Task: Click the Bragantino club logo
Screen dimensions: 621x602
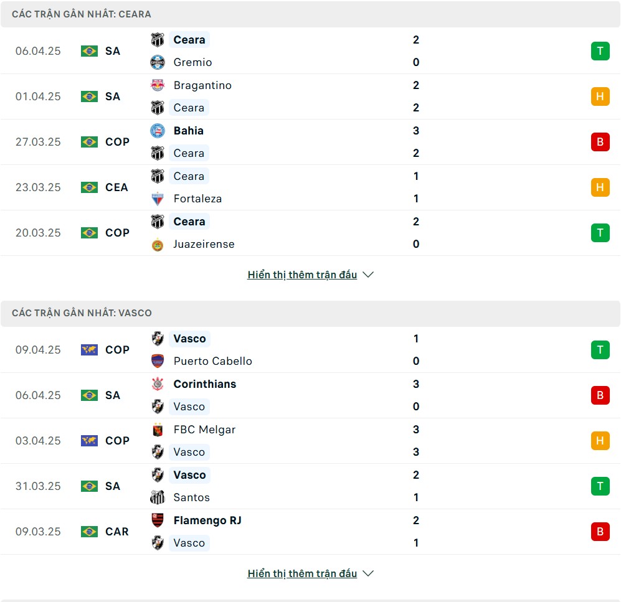Action: point(158,85)
